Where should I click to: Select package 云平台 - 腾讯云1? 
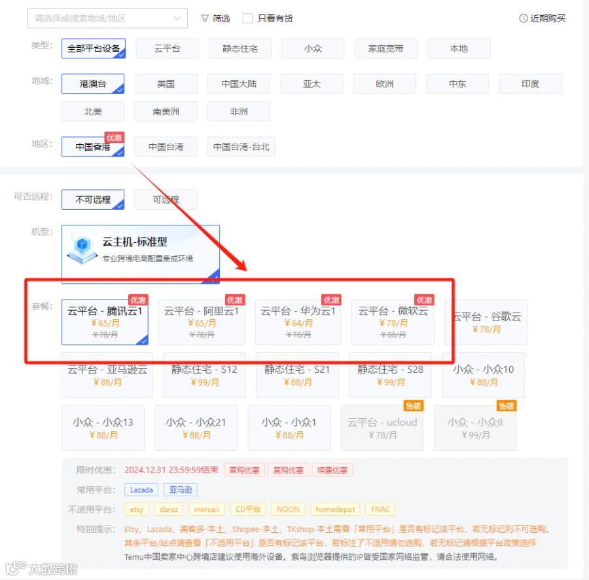[x=105, y=322]
